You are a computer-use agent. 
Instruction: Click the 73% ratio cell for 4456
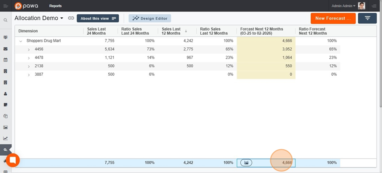tap(151, 49)
